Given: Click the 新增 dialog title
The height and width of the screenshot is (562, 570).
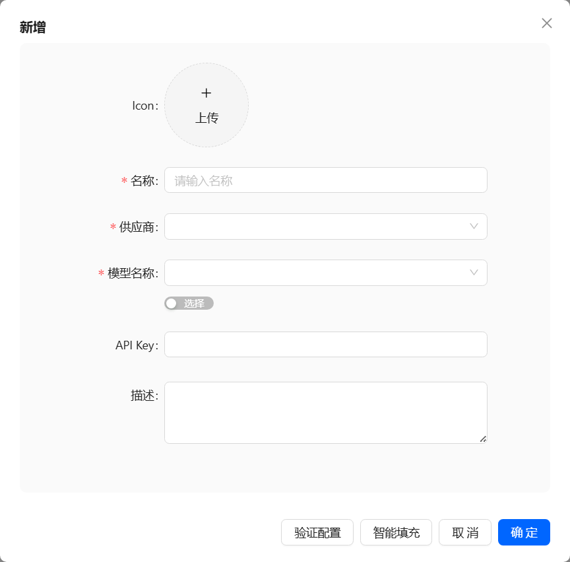Looking at the screenshot, I should 33,27.
